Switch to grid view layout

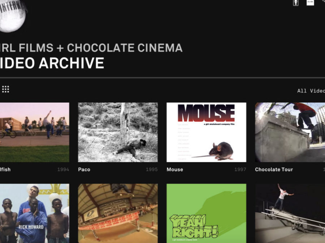pyautogui.click(x=5, y=89)
